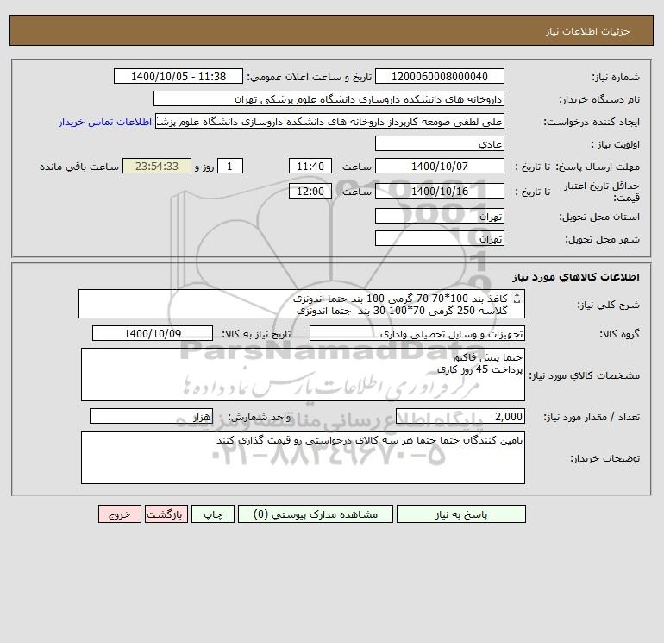This screenshot has height=643, width=664.
Task: Click the announcement date field 1400/10/05 - 11:38
Action: (179, 76)
